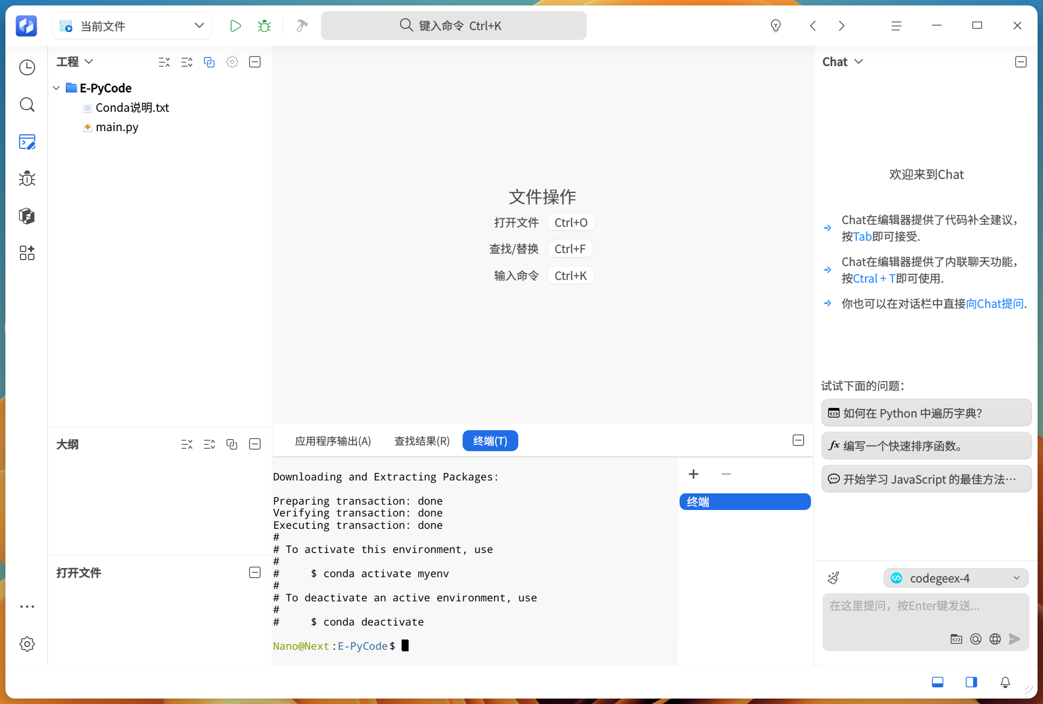Open the recent history clock icon in sidebar
The height and width of the screenshot is (704, 1043).
27,68
